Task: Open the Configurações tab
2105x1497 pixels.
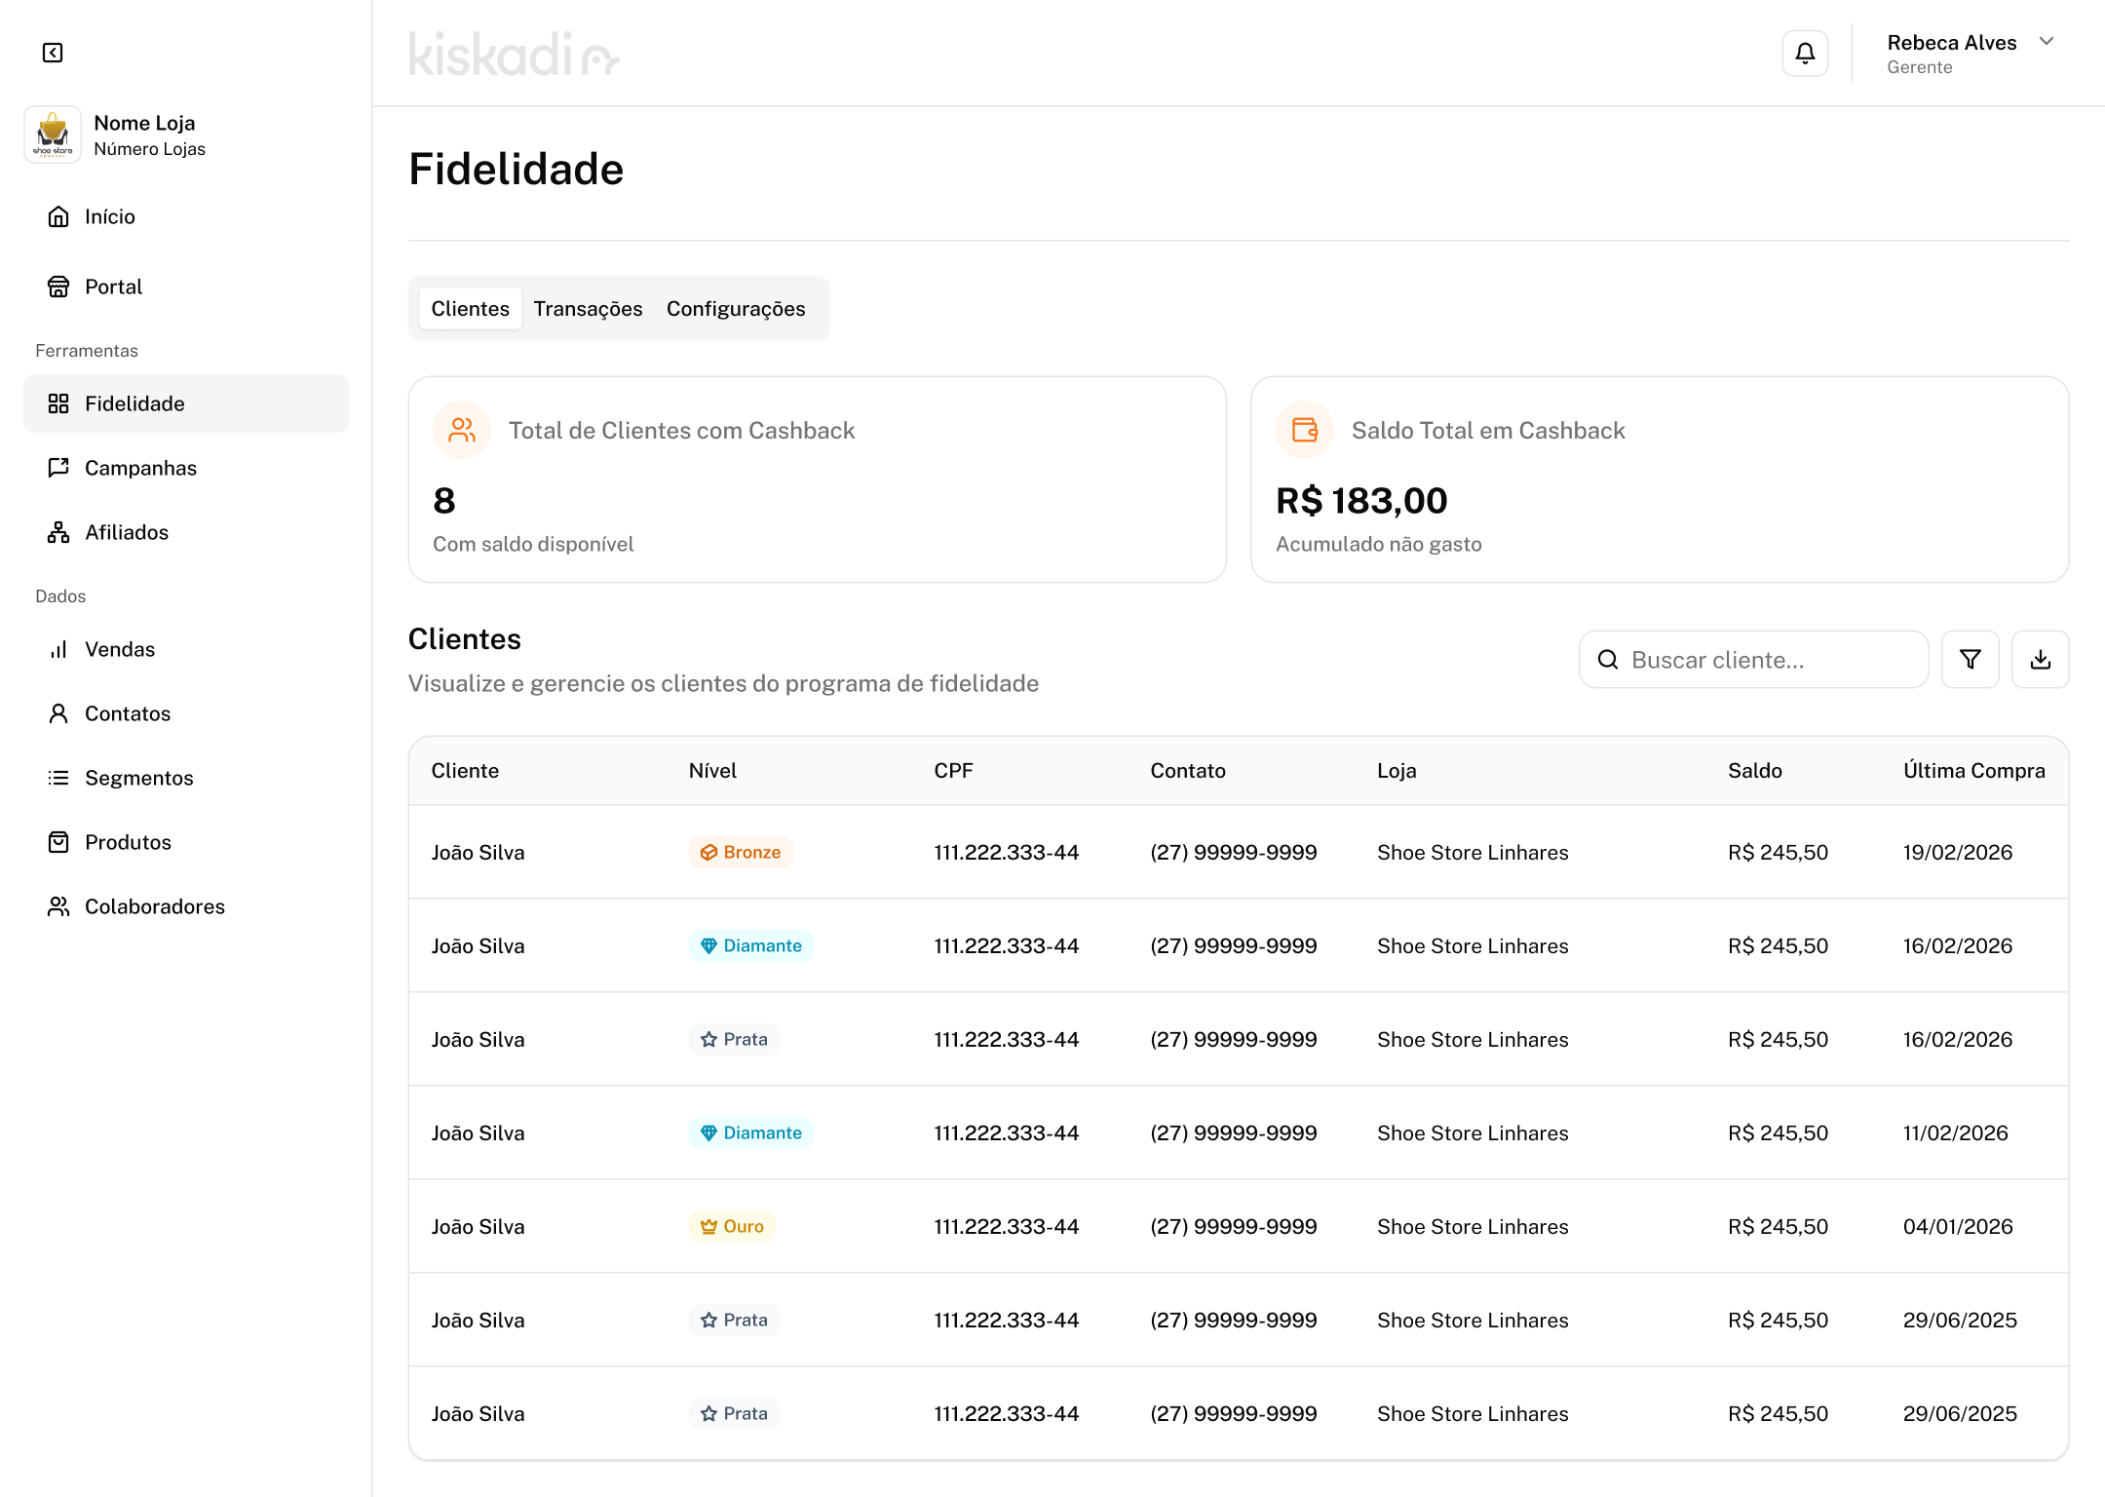Action: pyautogui.click(x=736, y=309)
